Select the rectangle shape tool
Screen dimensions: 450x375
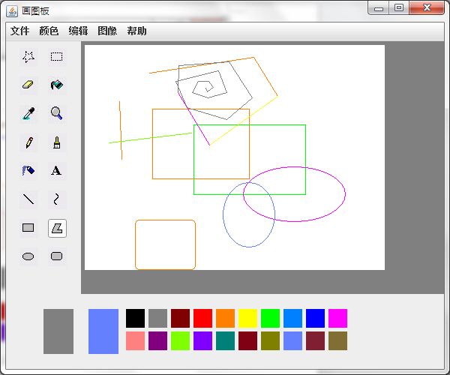[28, 228]
